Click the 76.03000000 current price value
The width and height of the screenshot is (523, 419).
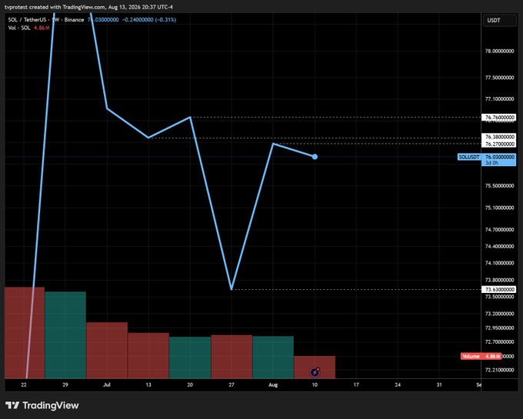(x=499, y=157)
